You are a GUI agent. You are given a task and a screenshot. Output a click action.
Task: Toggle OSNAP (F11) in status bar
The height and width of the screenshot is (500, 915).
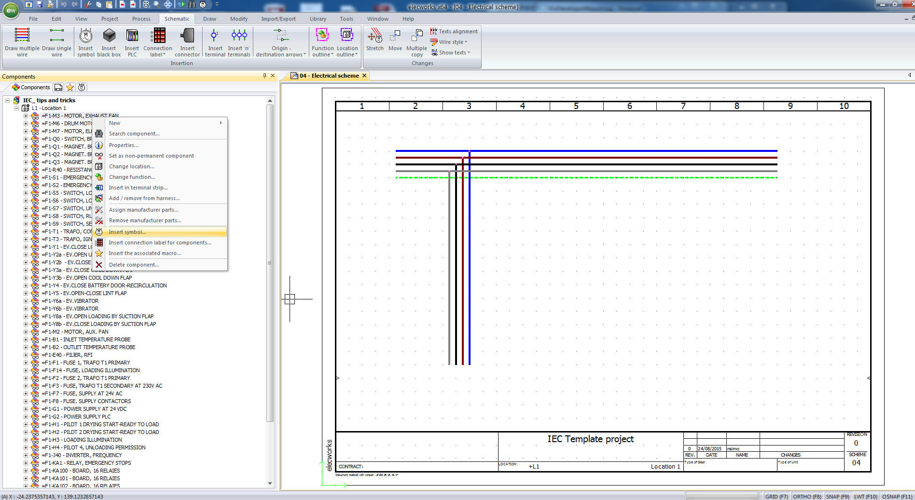coord(897,496)
